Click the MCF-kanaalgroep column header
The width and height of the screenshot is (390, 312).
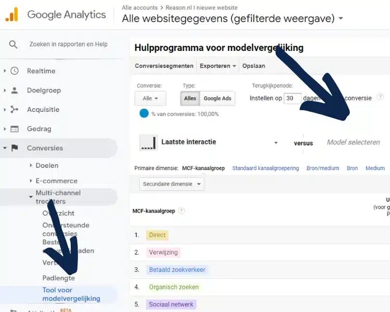coord(154,211)
